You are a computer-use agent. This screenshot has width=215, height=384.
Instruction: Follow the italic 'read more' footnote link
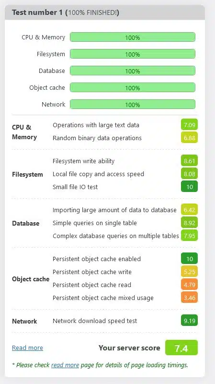(x=65, y=365)
